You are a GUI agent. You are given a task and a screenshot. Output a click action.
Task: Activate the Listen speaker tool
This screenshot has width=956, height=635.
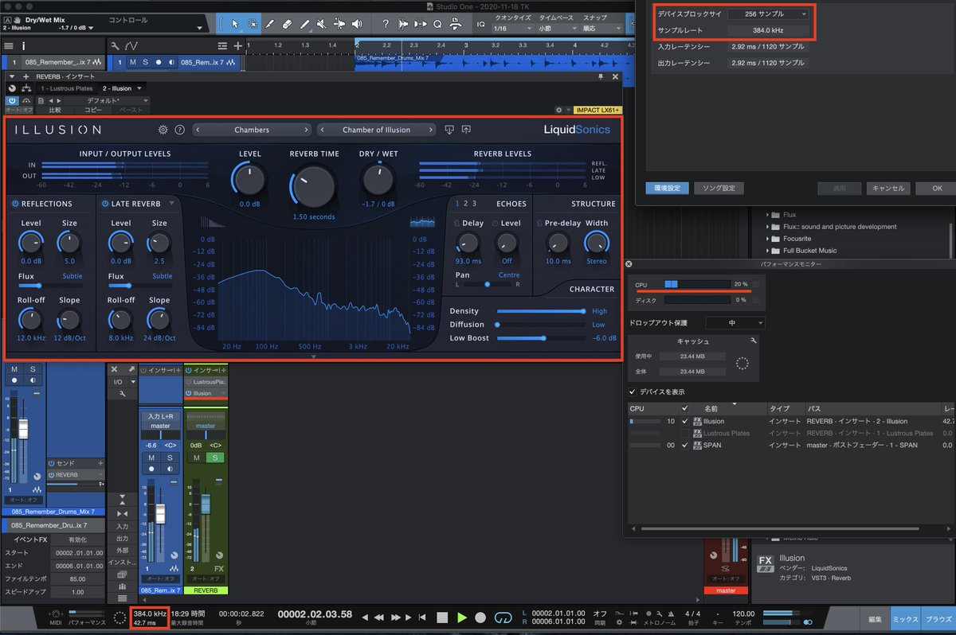[x=356, y=24]
